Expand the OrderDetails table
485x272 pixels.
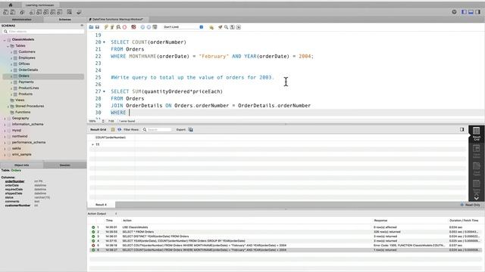click(x=11, y=70)
